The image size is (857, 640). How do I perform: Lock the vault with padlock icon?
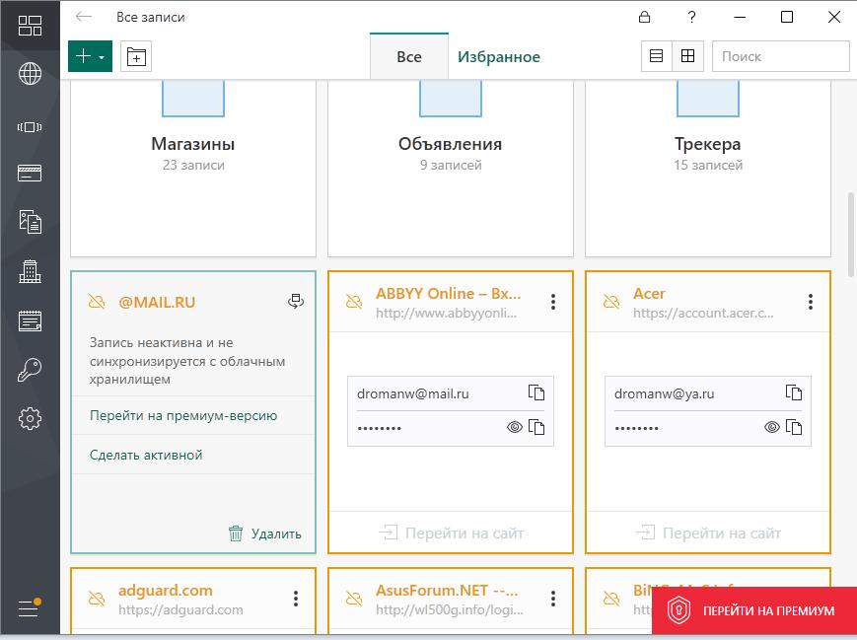click(644, 17)
